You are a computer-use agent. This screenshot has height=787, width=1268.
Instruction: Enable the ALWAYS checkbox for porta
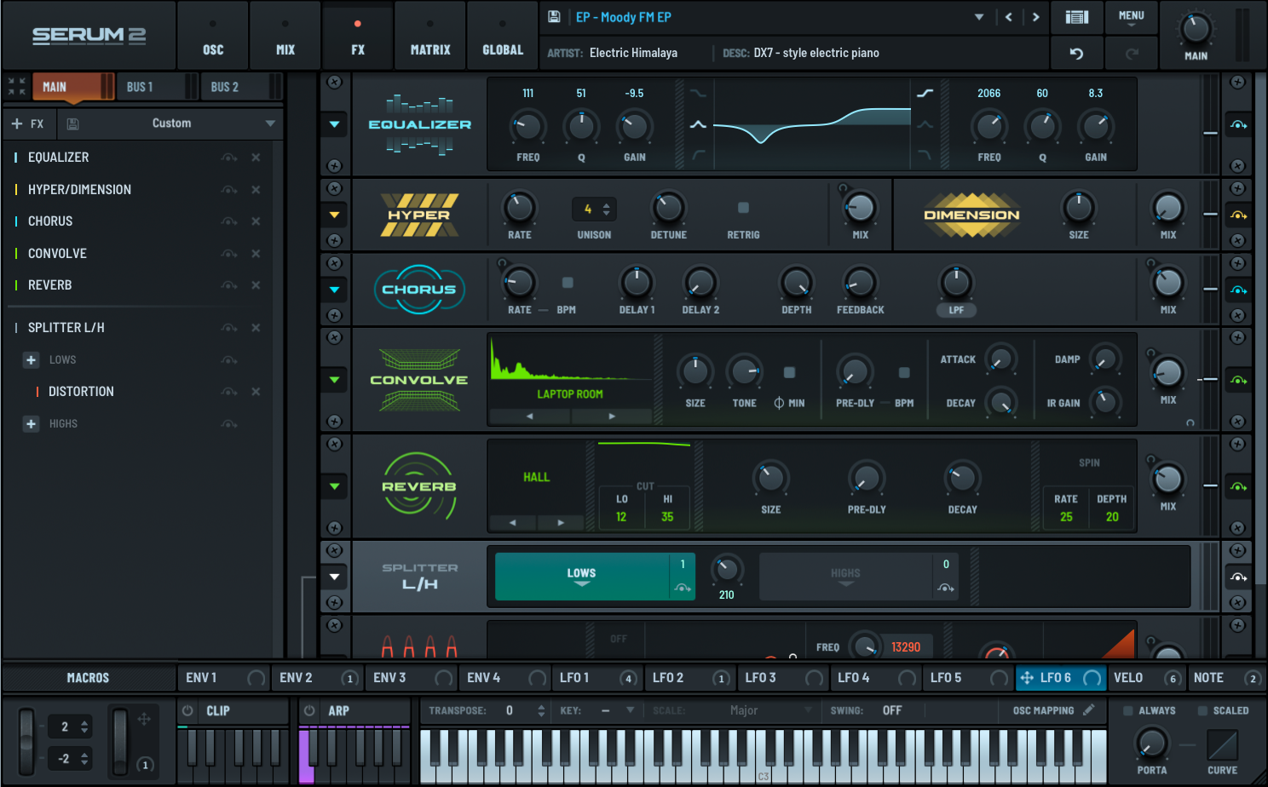1127,710
